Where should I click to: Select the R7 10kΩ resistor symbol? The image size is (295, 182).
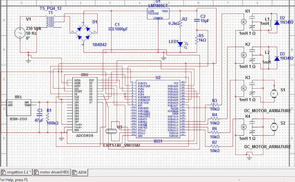click(x=215, y=146)
